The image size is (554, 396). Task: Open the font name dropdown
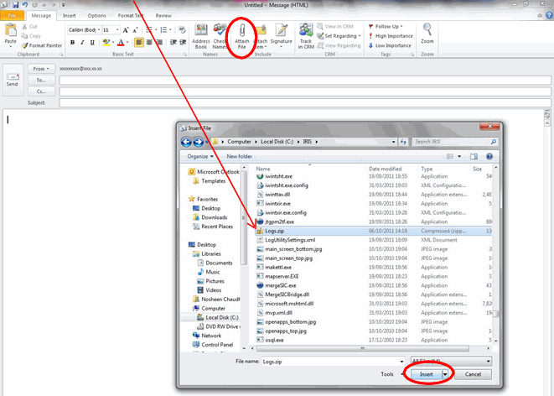(99, 30)
